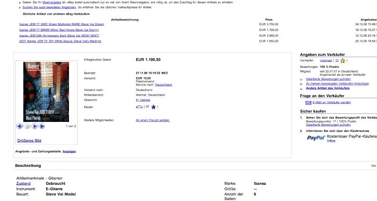Select the winning bid EUR 1.190,50
Viewport: 377px width, 201px height.
pyautogui.click(x=148, y=60)
